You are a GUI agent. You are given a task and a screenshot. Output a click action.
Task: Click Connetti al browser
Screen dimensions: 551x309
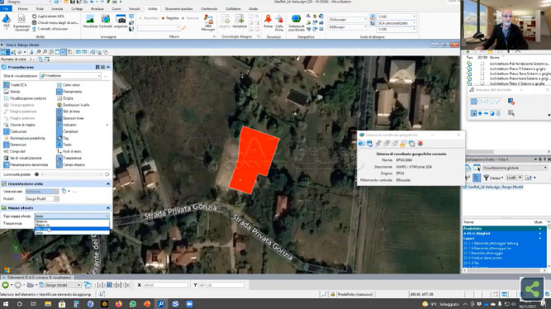coord(50,29)
